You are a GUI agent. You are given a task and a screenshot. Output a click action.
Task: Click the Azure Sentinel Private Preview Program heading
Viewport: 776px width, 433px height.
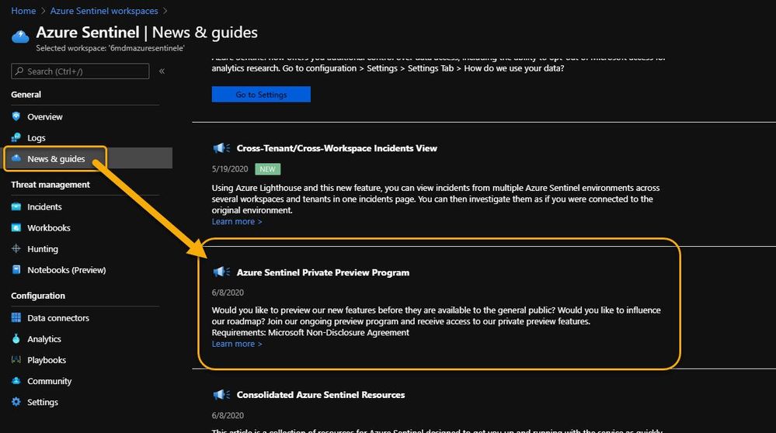[x=322, y=272]
